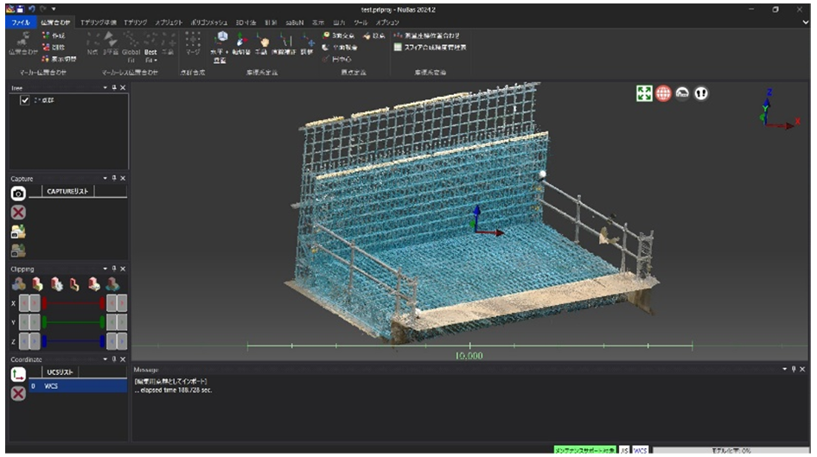Image resolution: width=817 pixels, height=457 pixels.
Task: Click the add UCS icon in Coordinate panel
Action: click(18, 373)
